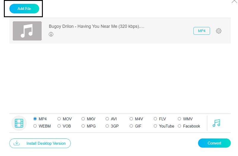Pick the M4V format option
The width and height of the screenshot is (238, 156).
coord(131,119)
